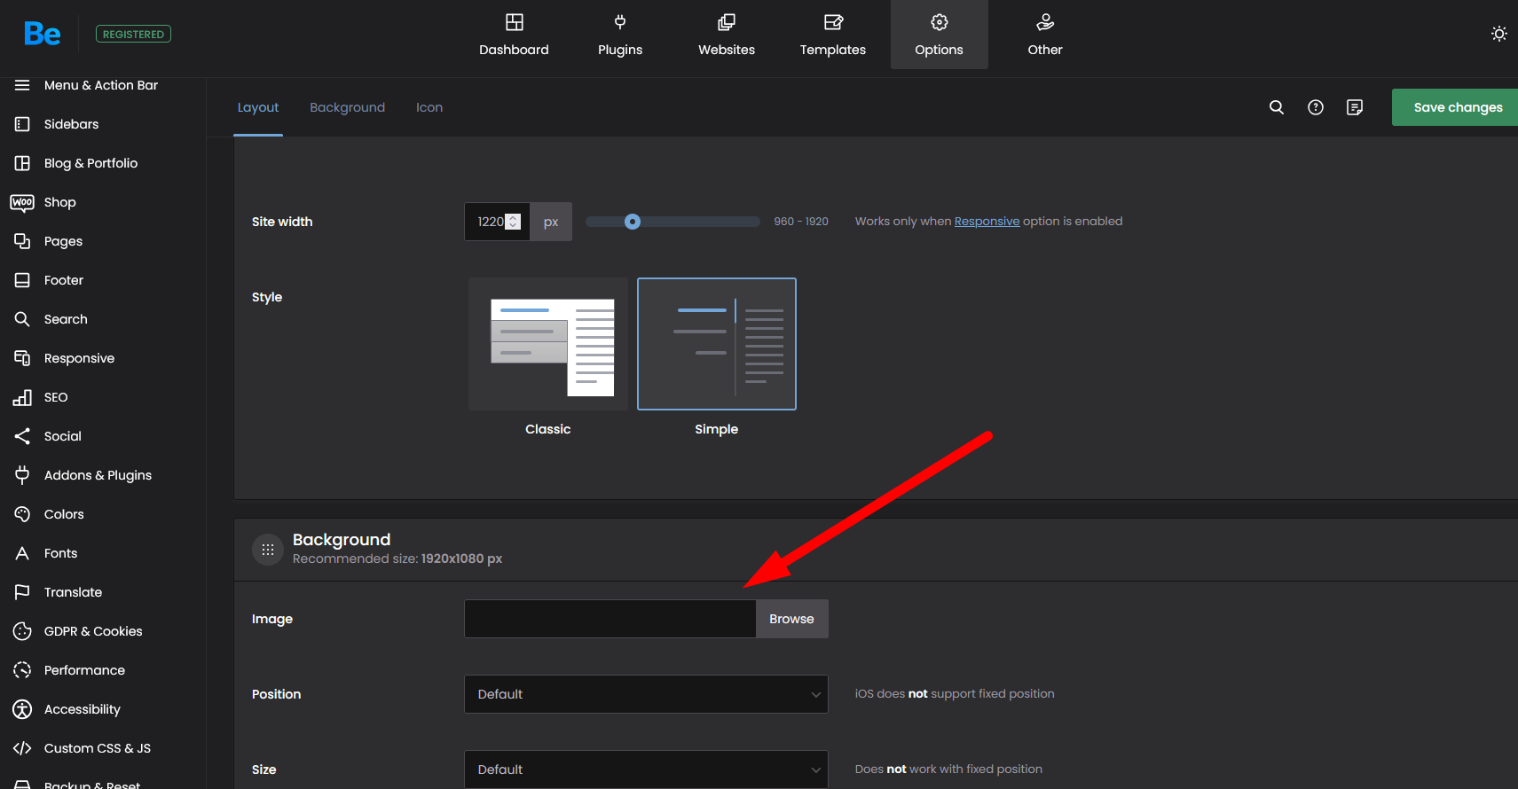Open the Dashboard grid icon
The width and height of the screenshot is (1518, 789).
(x=514, y=22)
